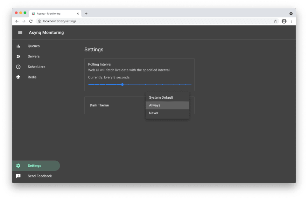The image size is (308, 199).
Task: Click the Asynq Monitoring title
Action: 46,32
